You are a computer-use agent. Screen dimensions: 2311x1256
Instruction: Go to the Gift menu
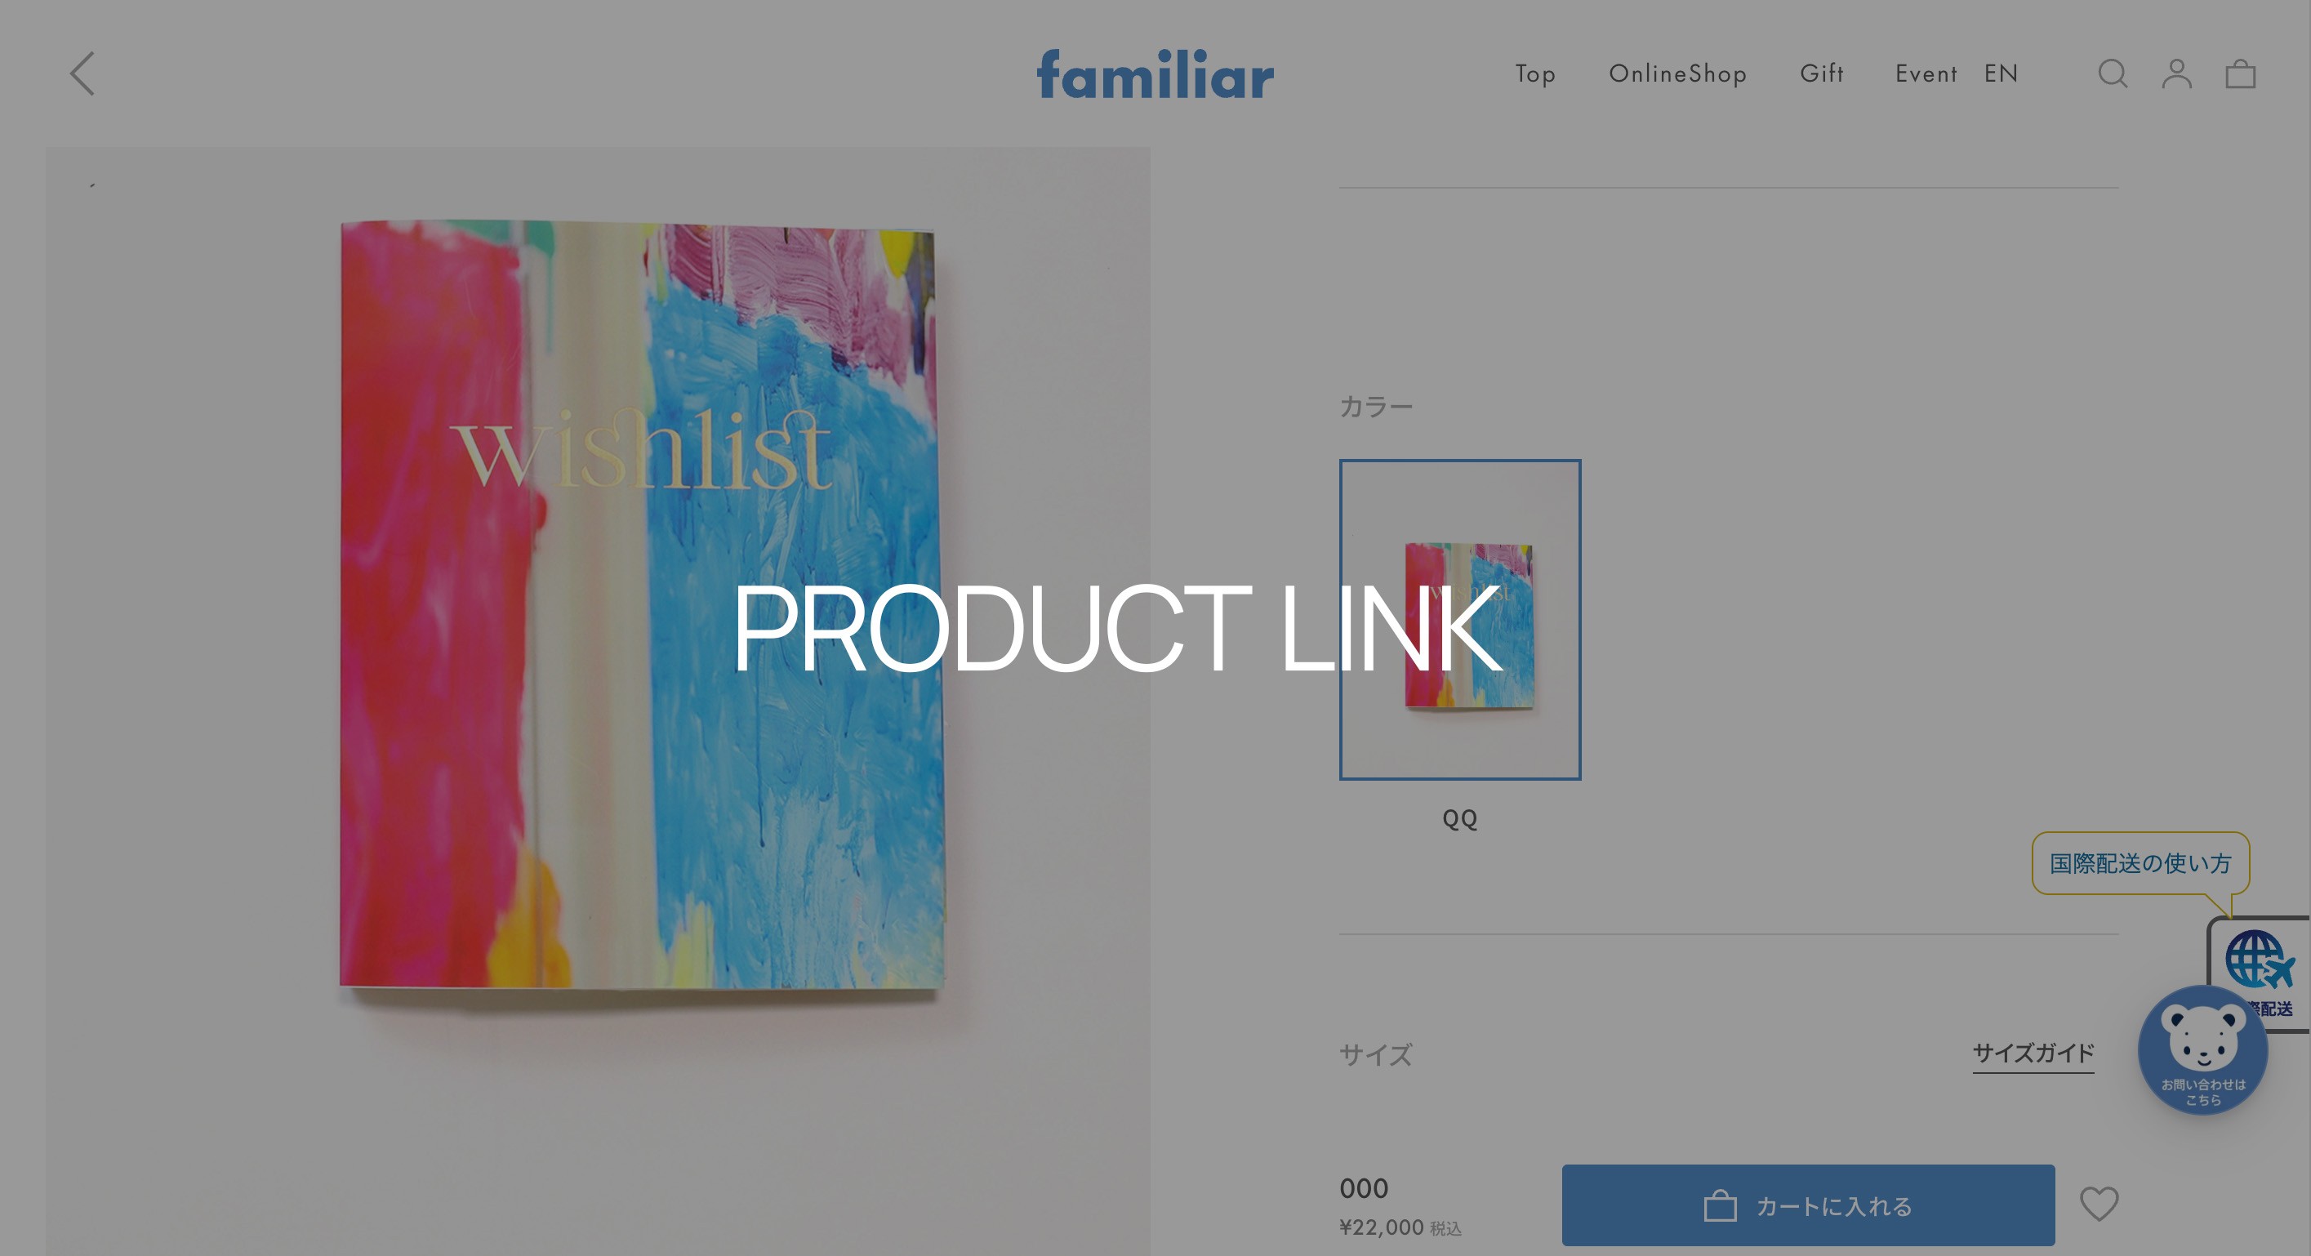point(1821,73)
